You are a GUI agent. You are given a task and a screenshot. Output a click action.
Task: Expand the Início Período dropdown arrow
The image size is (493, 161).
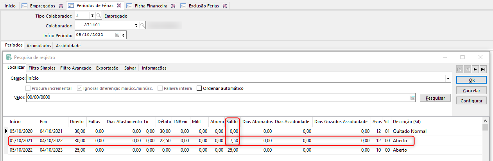point(123,35)
